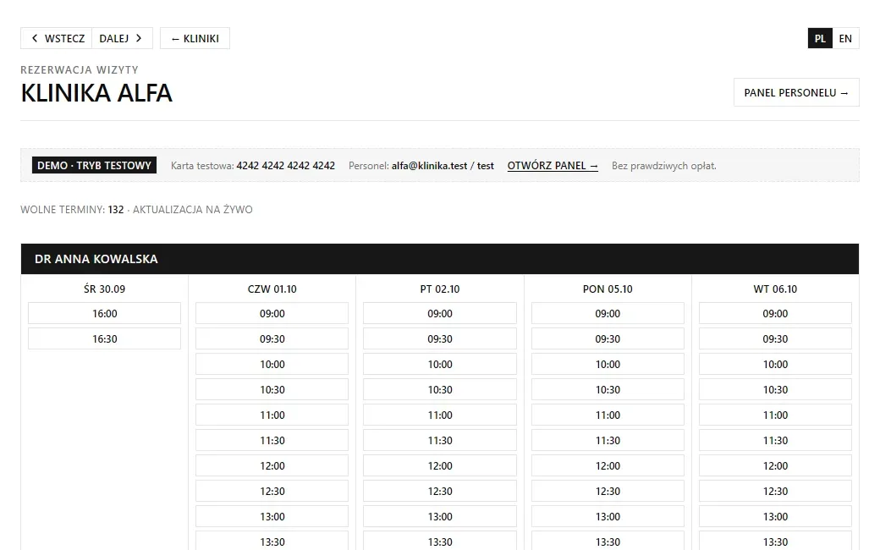
Task: Choose 09:30 on PT 02.10
Action: pyautogui.click(x=440, y=338)
